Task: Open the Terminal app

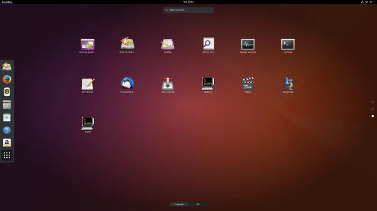Action: [288, 46]
